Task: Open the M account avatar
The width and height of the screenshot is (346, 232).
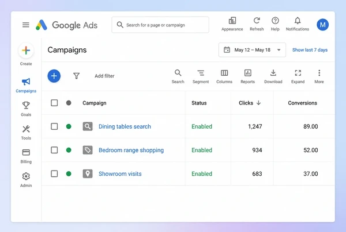Action: coord(322,25)
